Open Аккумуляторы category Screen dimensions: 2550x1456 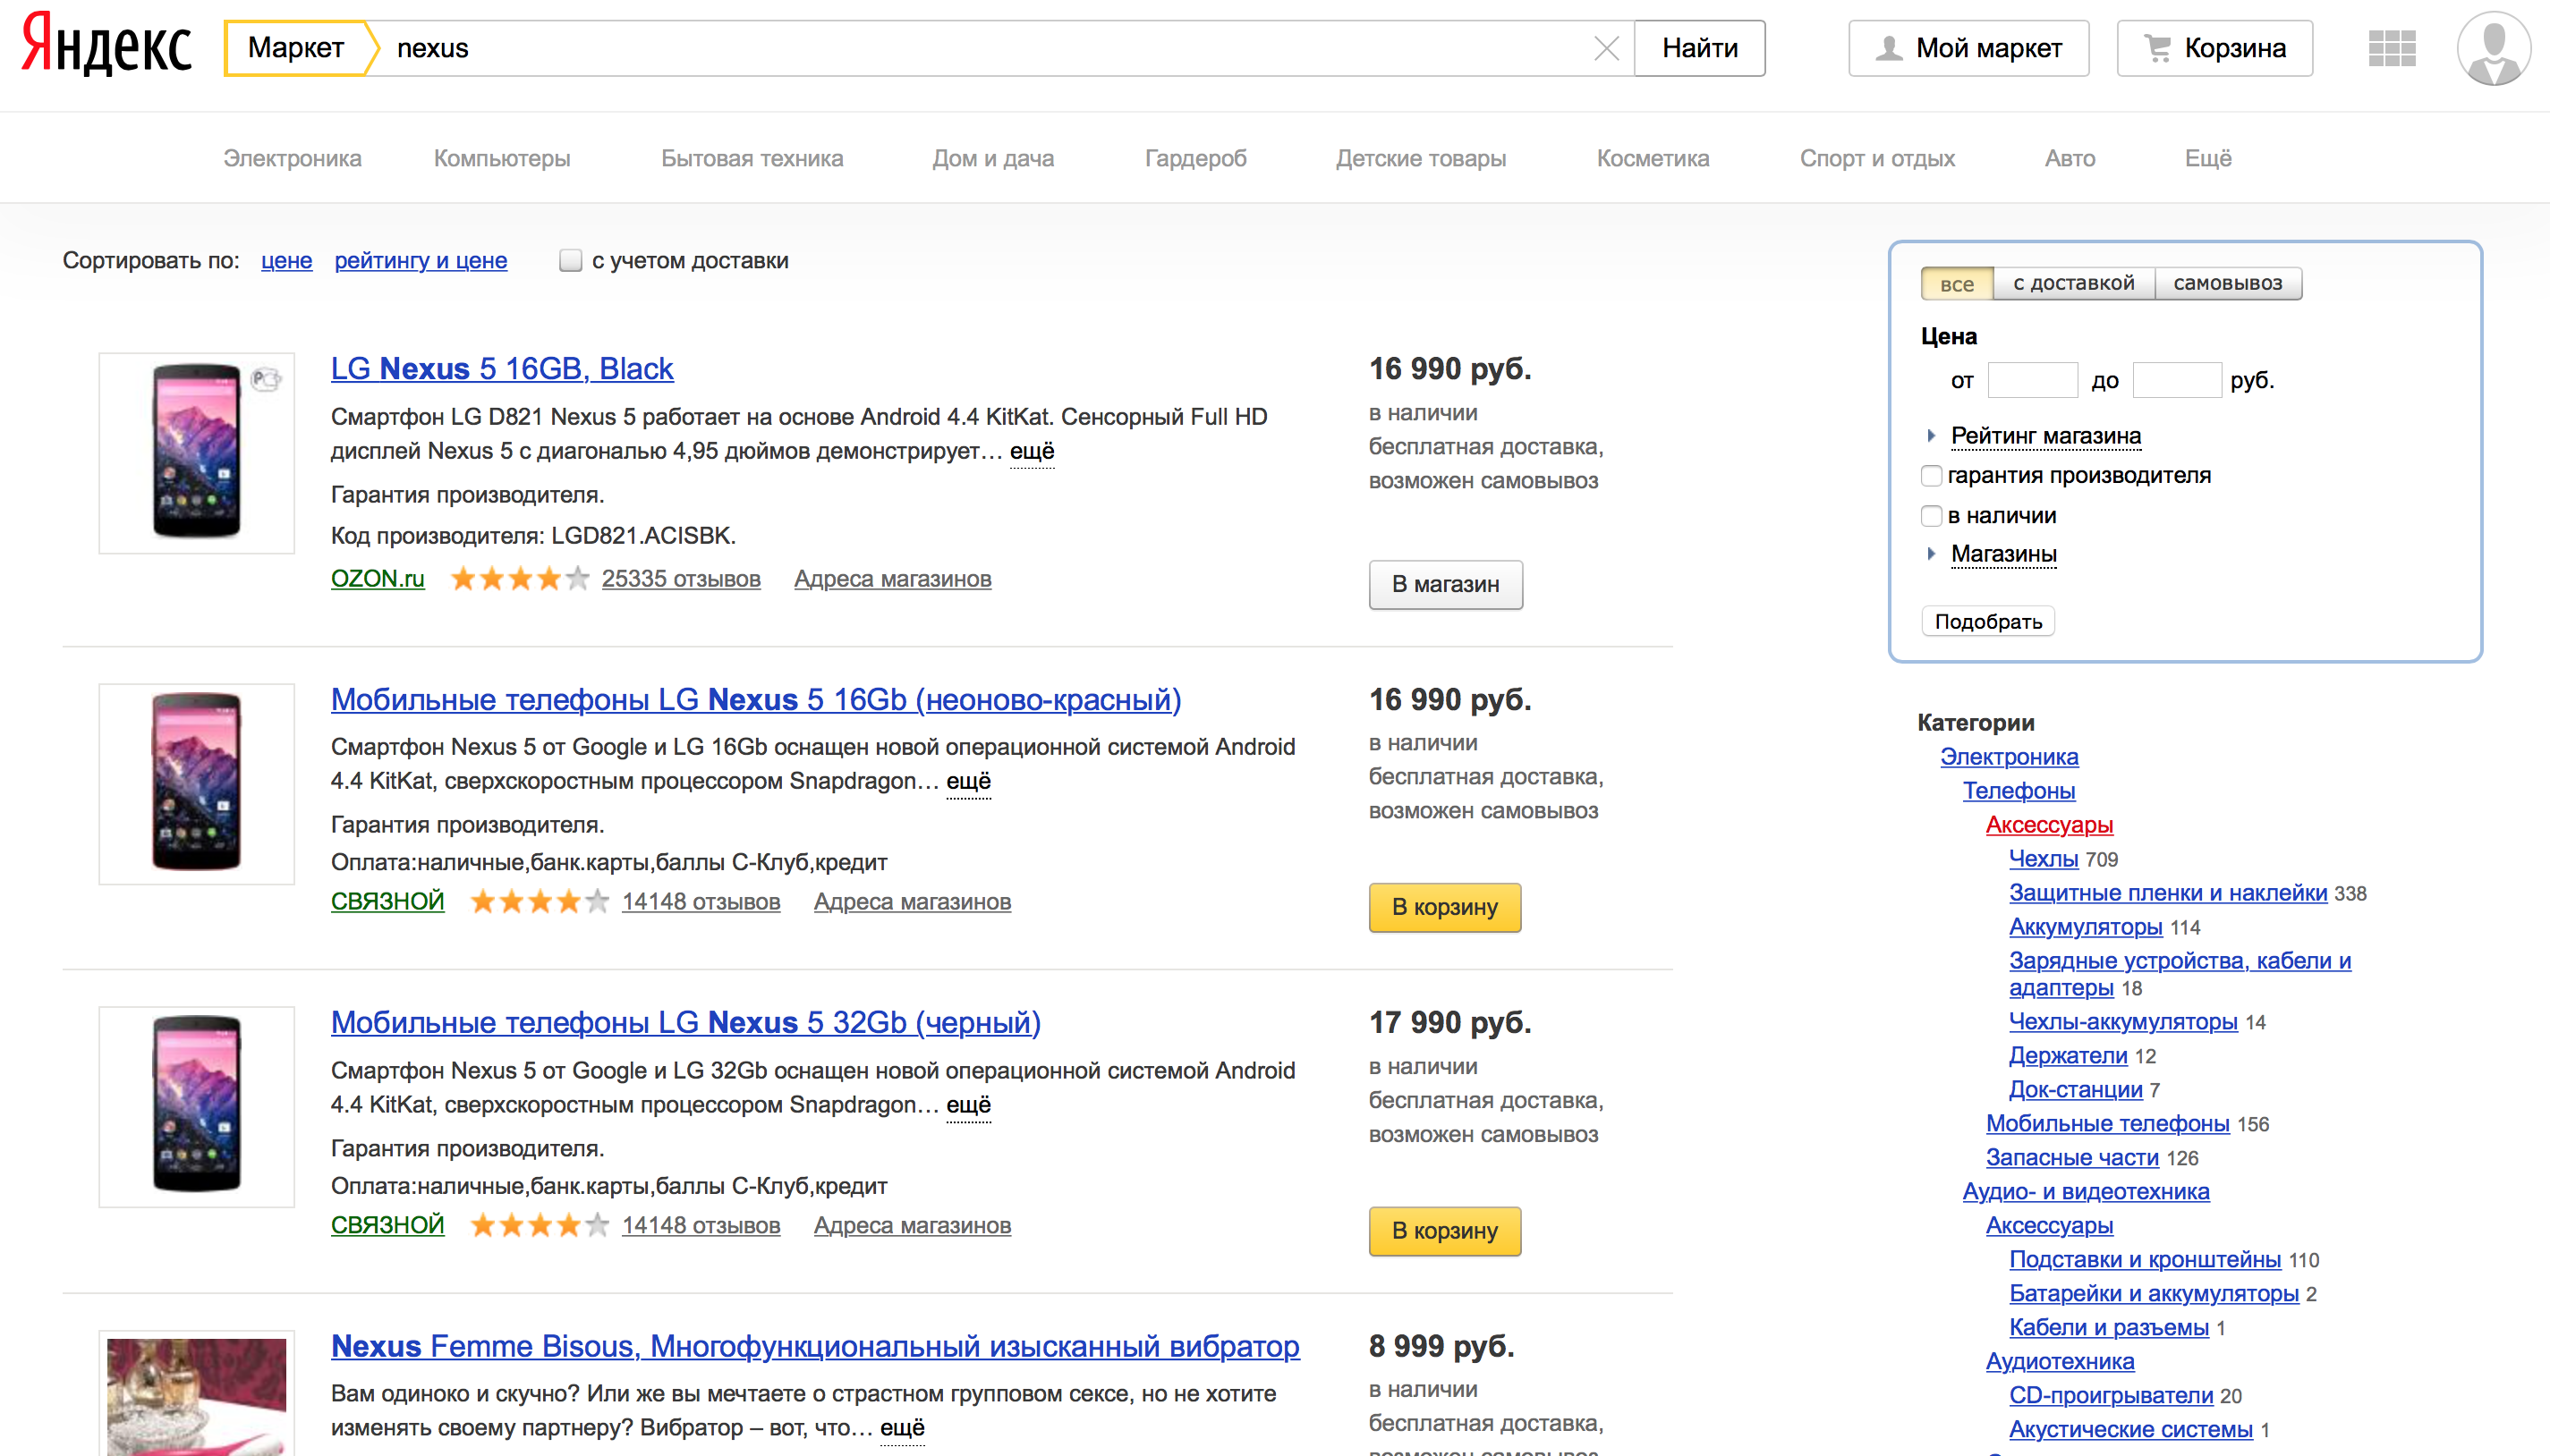[x=2086, y=927]
